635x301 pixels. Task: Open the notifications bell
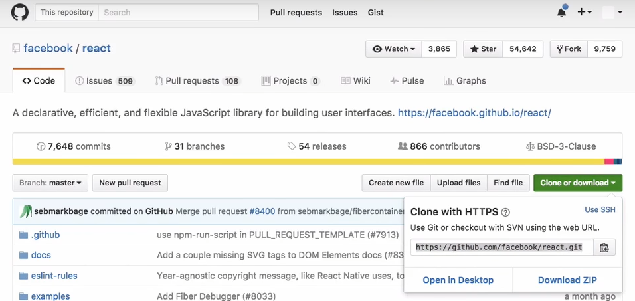(561, 12)
